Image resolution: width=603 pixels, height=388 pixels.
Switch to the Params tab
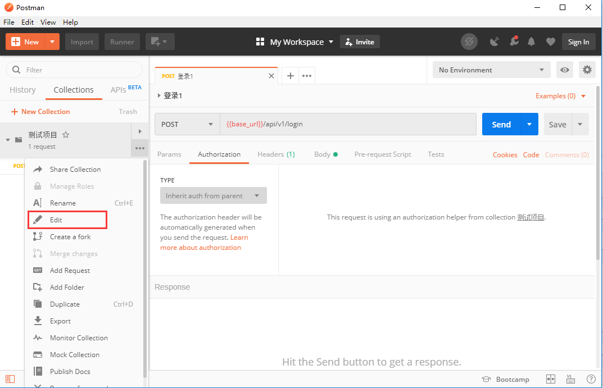point(169,154)
